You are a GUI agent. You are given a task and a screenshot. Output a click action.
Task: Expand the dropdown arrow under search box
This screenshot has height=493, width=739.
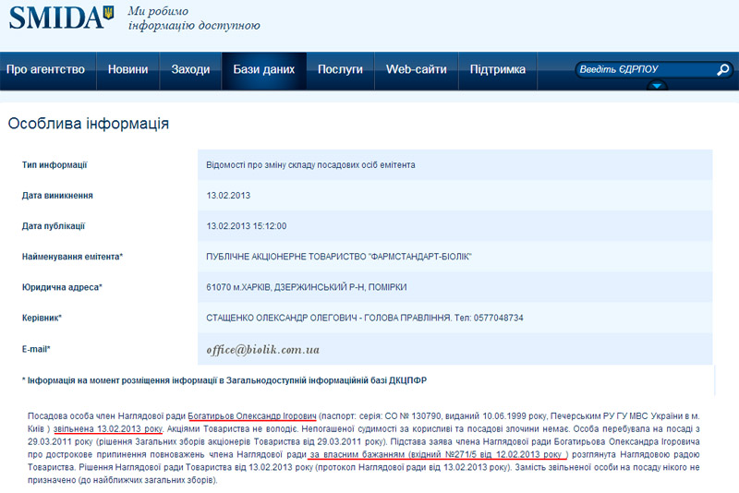click(657, 85)
